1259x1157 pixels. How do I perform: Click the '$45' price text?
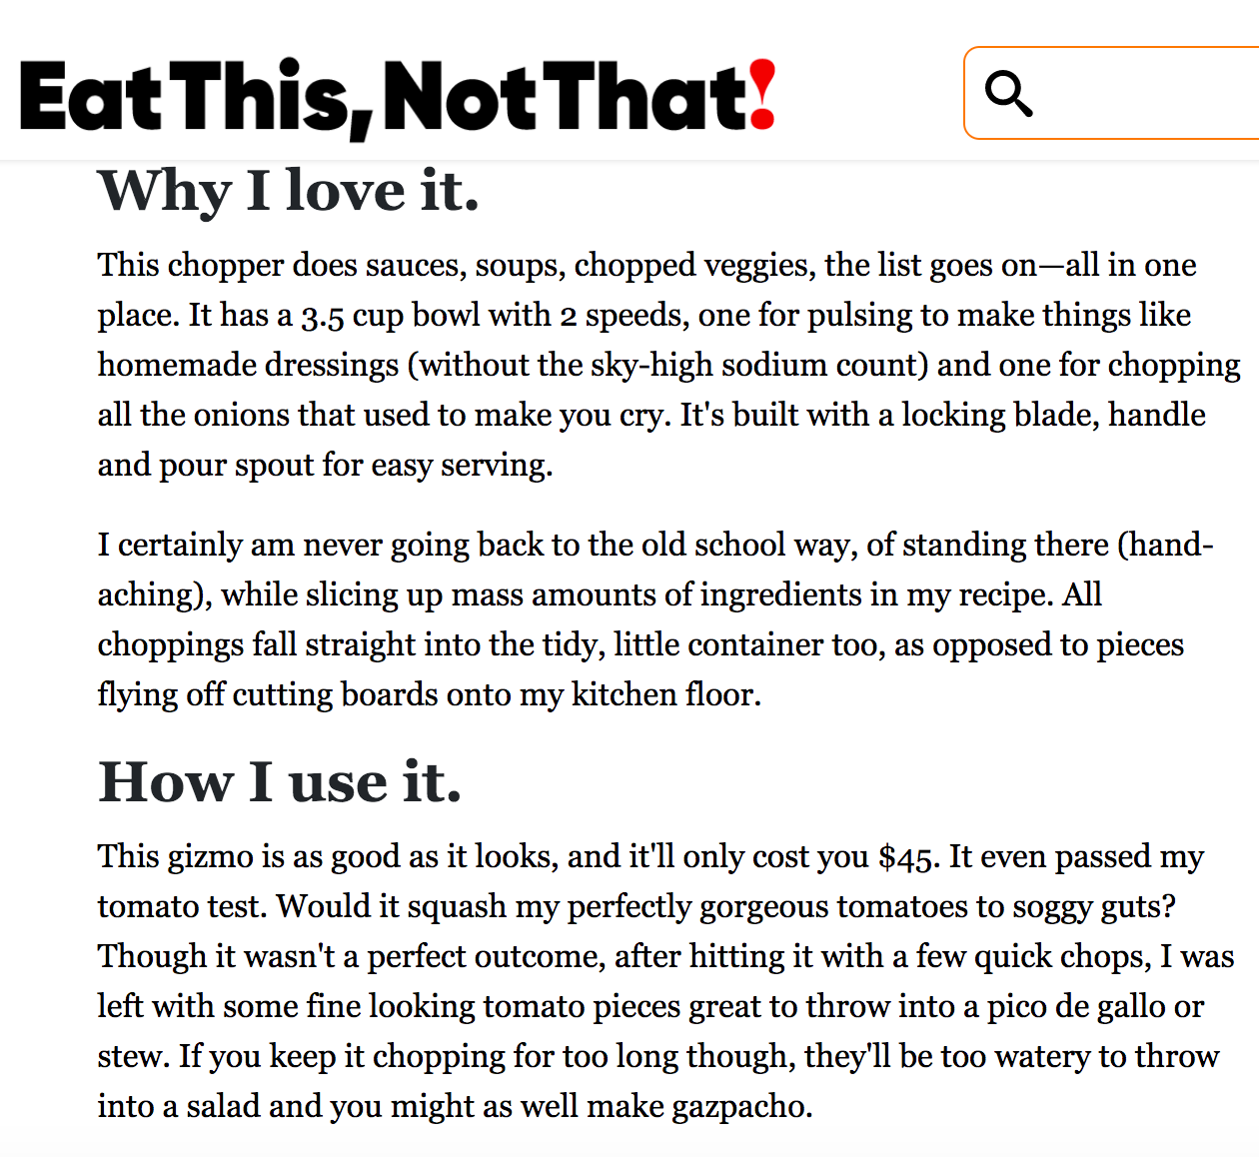click(x=907, y=857)
